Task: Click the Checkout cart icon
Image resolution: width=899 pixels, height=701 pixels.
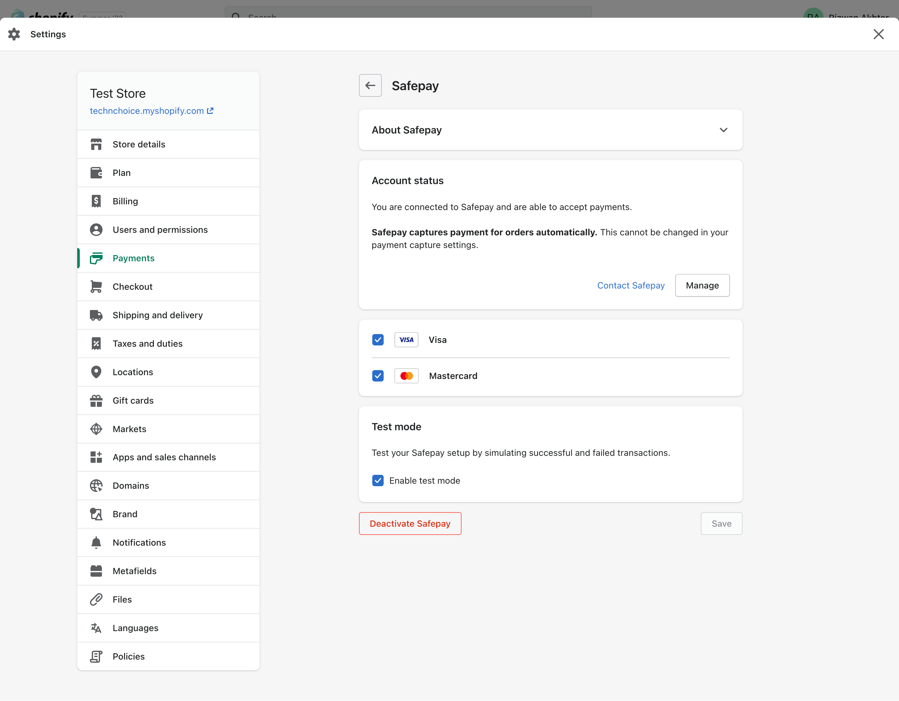Action: [x=96, y=287]
